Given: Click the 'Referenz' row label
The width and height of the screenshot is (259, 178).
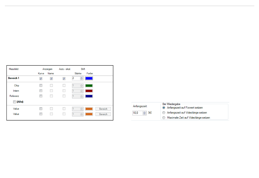Looking at the screenshot, I should (14, 96).
